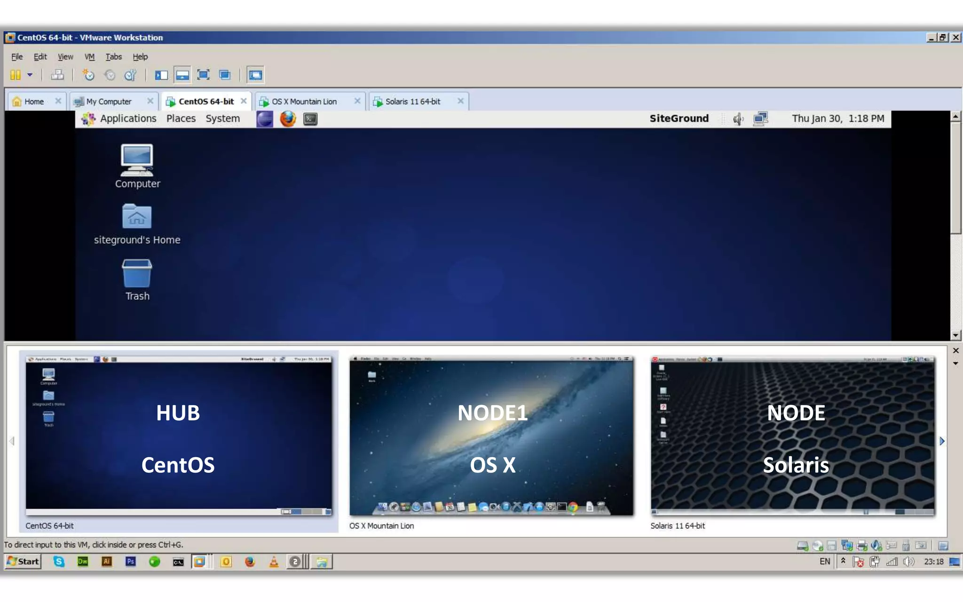This screenshot has height=602, width=963.
Task: Open the message log status icon
Action: point(943,546)
